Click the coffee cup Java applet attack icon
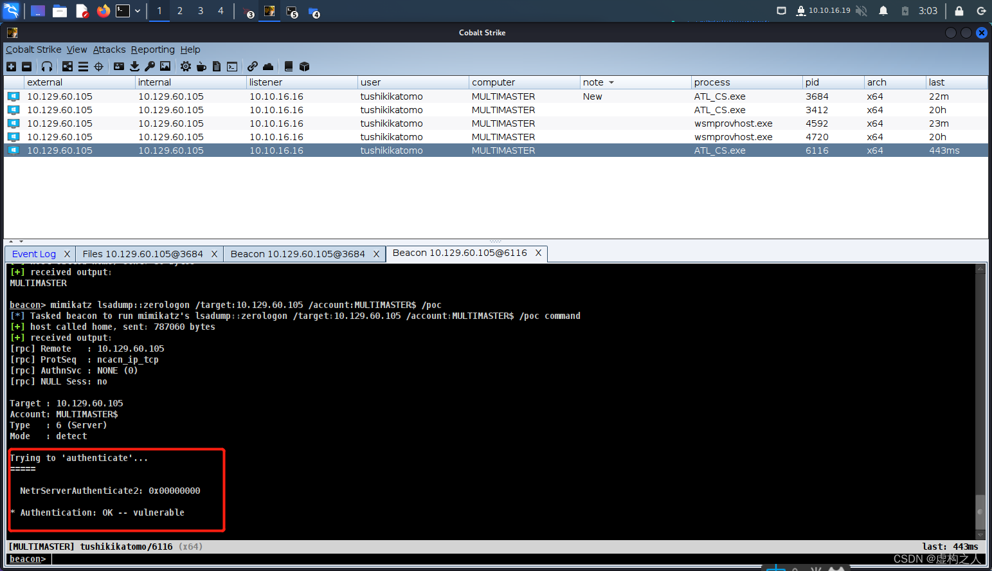The image size is (992, 571). click(x=201, y=66)
